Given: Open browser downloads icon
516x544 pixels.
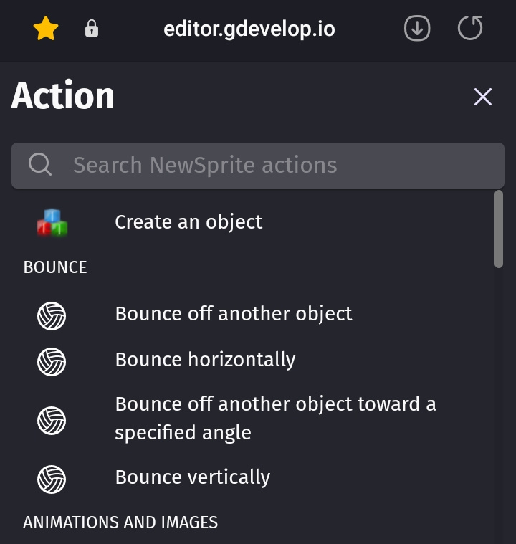Looking at the screenshot, I should [x=417, y=29].
